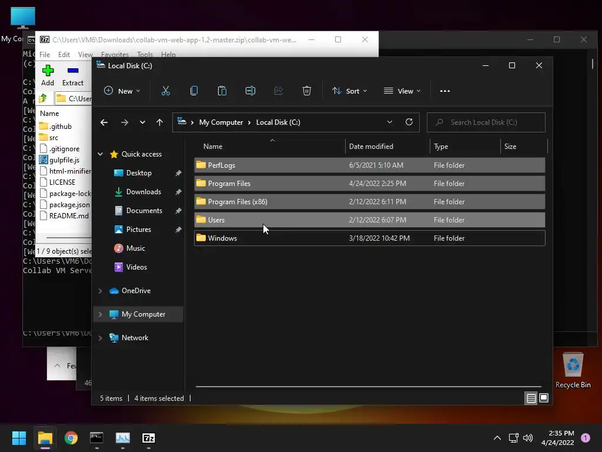The image size is (602, 452).
Task: Switch to large icons view layout icon
Action: tap(544, 398)
